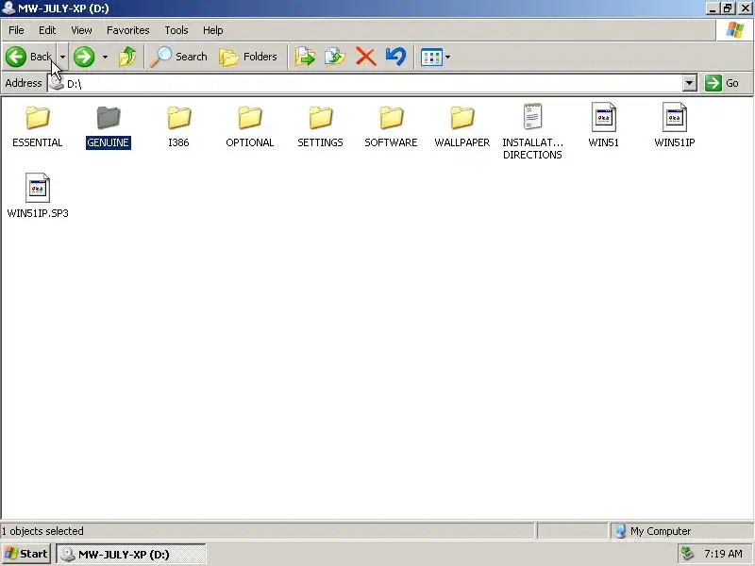This screenshot has width=755, height=566.
Task: Delete selection with the red X icon
Action: (x=365, y=57)
